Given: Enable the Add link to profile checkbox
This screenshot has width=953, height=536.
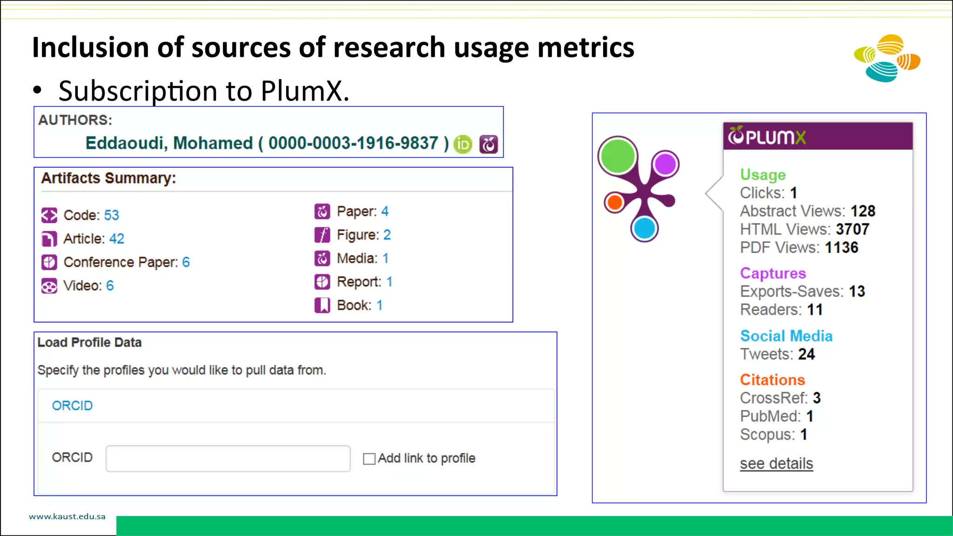Looking at the screenshot, I should point(369,459).
